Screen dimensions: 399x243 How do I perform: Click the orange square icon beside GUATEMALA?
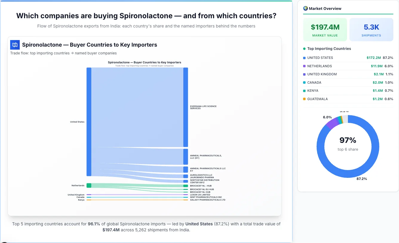point(305,99)
